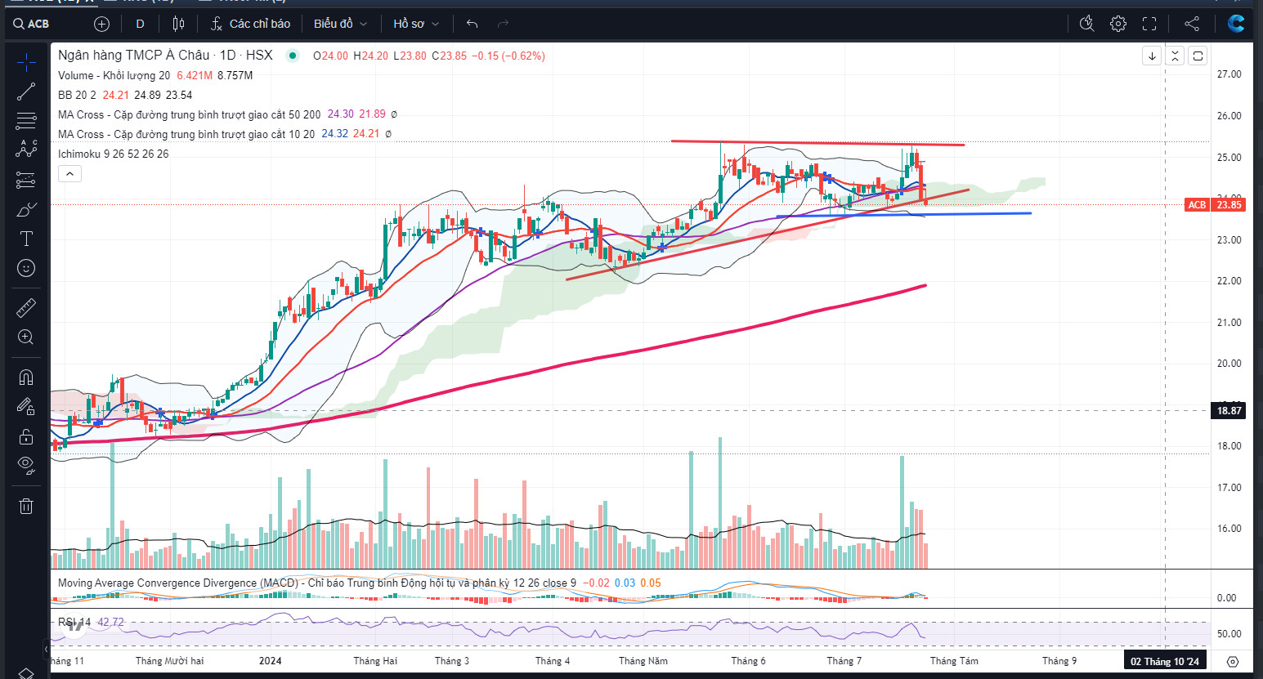Select trend line drawing tool
1263x679 pixels.
(26, 92)
